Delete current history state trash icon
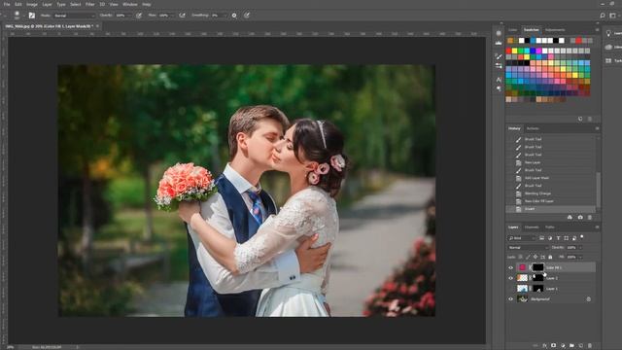 590,218
